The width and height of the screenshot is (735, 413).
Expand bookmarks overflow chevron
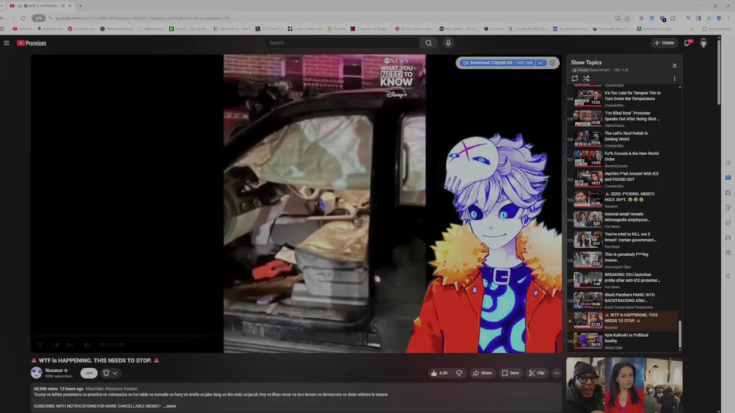point(691,29)
